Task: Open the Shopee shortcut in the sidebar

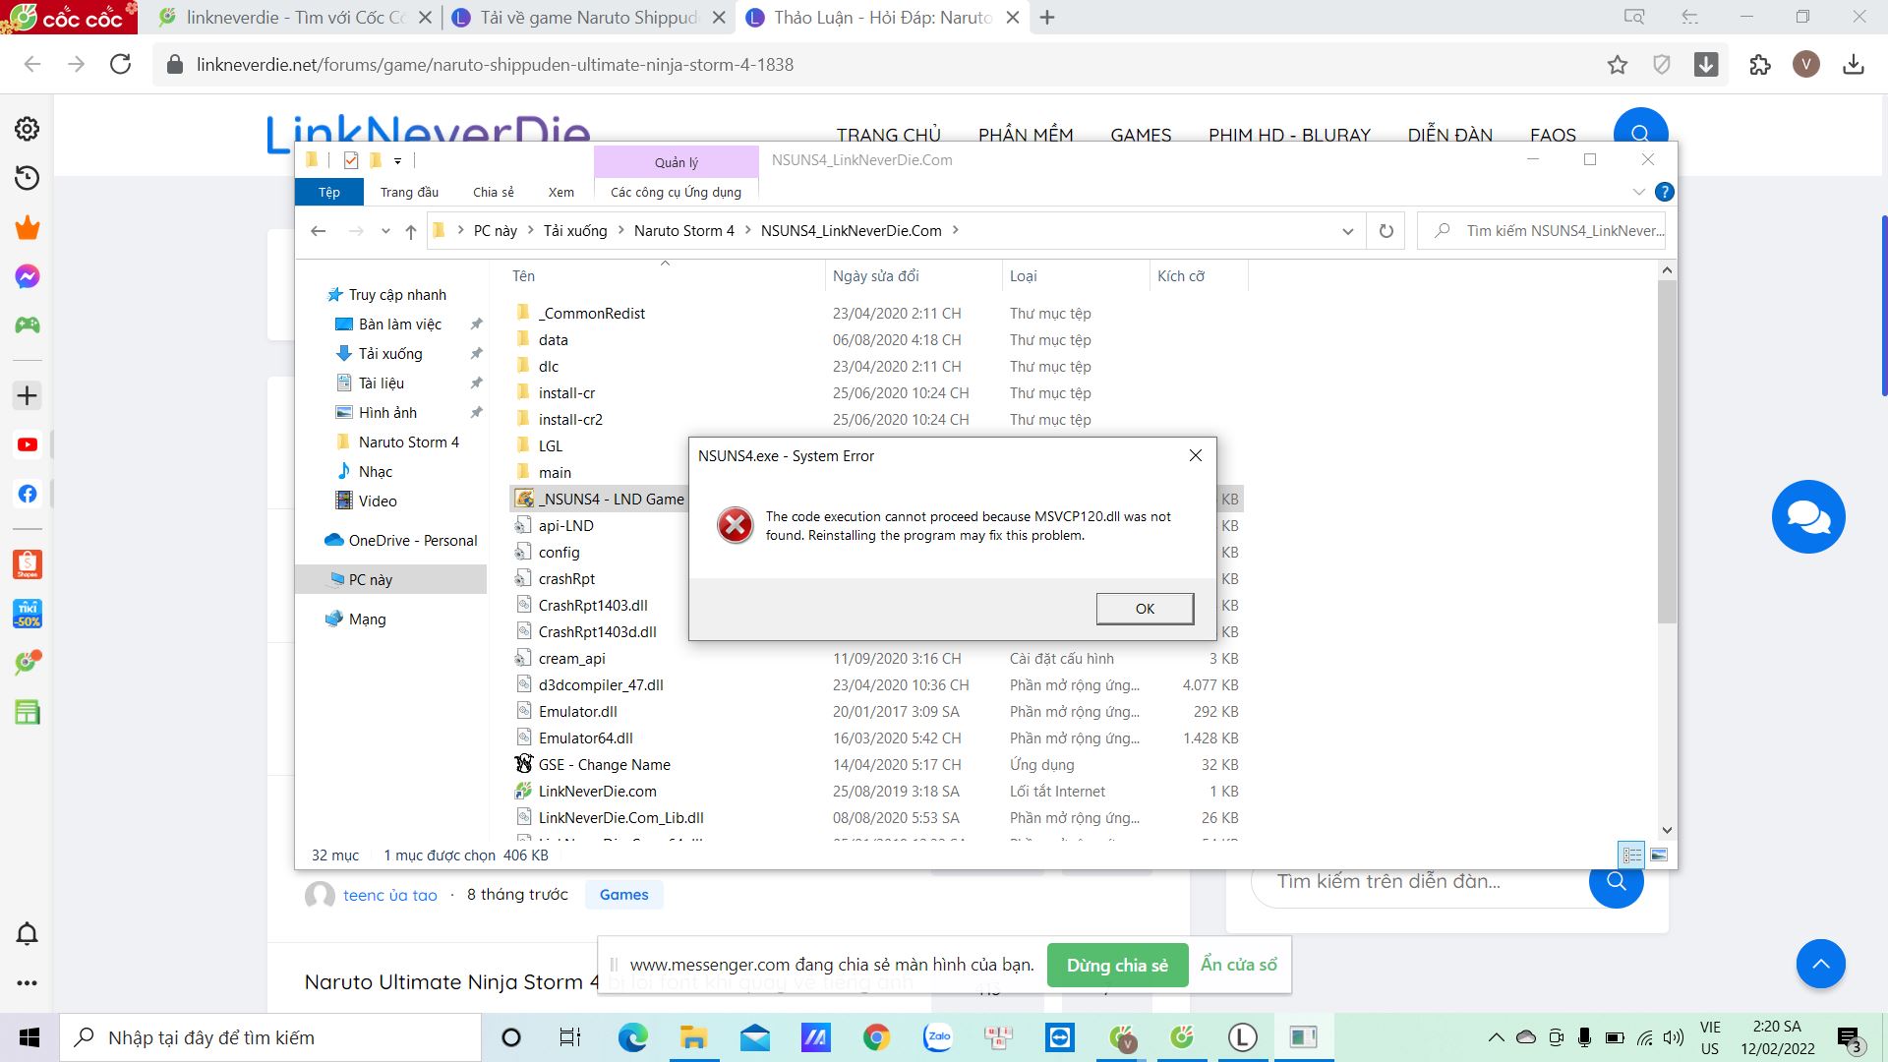Action: (x=28, y=564)
